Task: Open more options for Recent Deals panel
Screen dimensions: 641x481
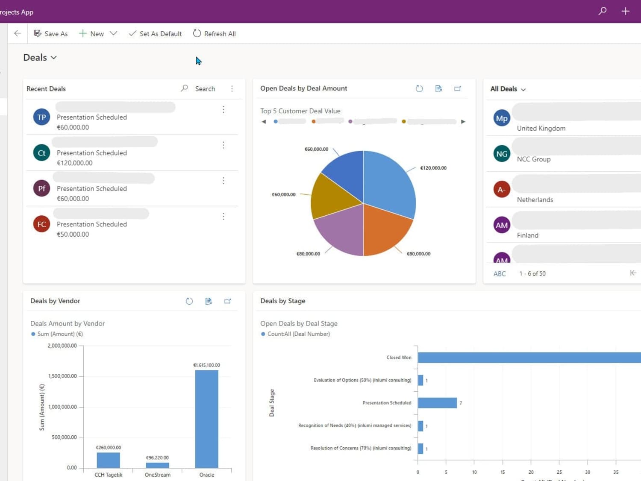Action: coord(232,88)
